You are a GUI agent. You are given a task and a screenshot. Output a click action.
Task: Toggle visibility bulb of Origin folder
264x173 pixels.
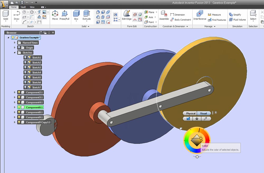[x=19, y=48]
